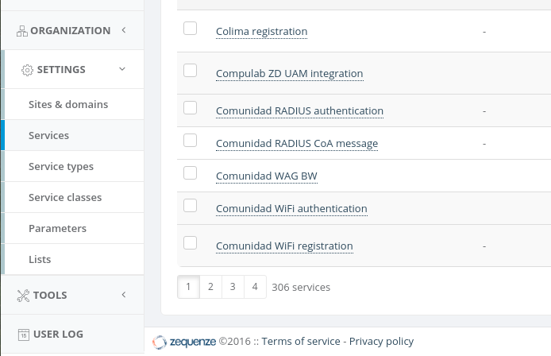Expand the Organization menu chevron

(123, 30)
